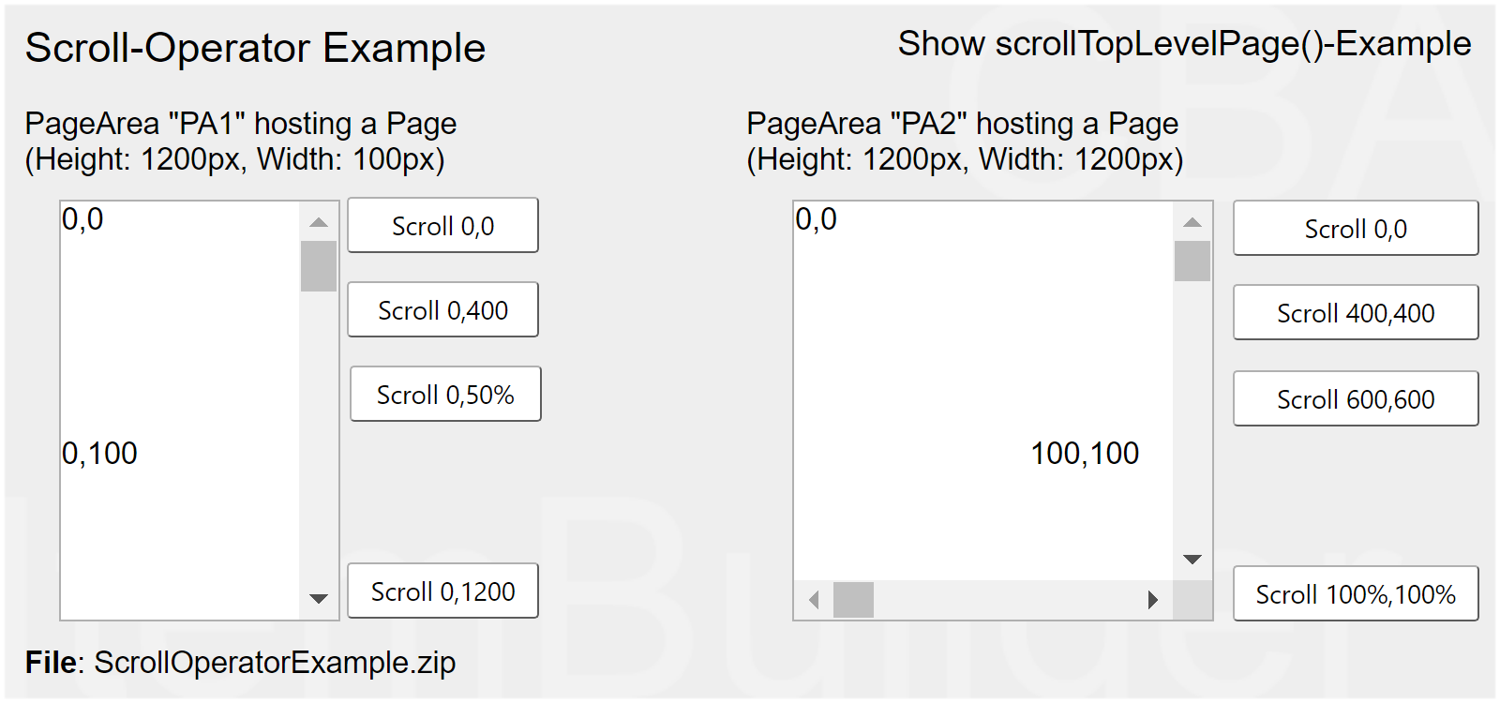
Task: Click the "Scroll 0,50%" button
Action: click(x=445, y=395)
